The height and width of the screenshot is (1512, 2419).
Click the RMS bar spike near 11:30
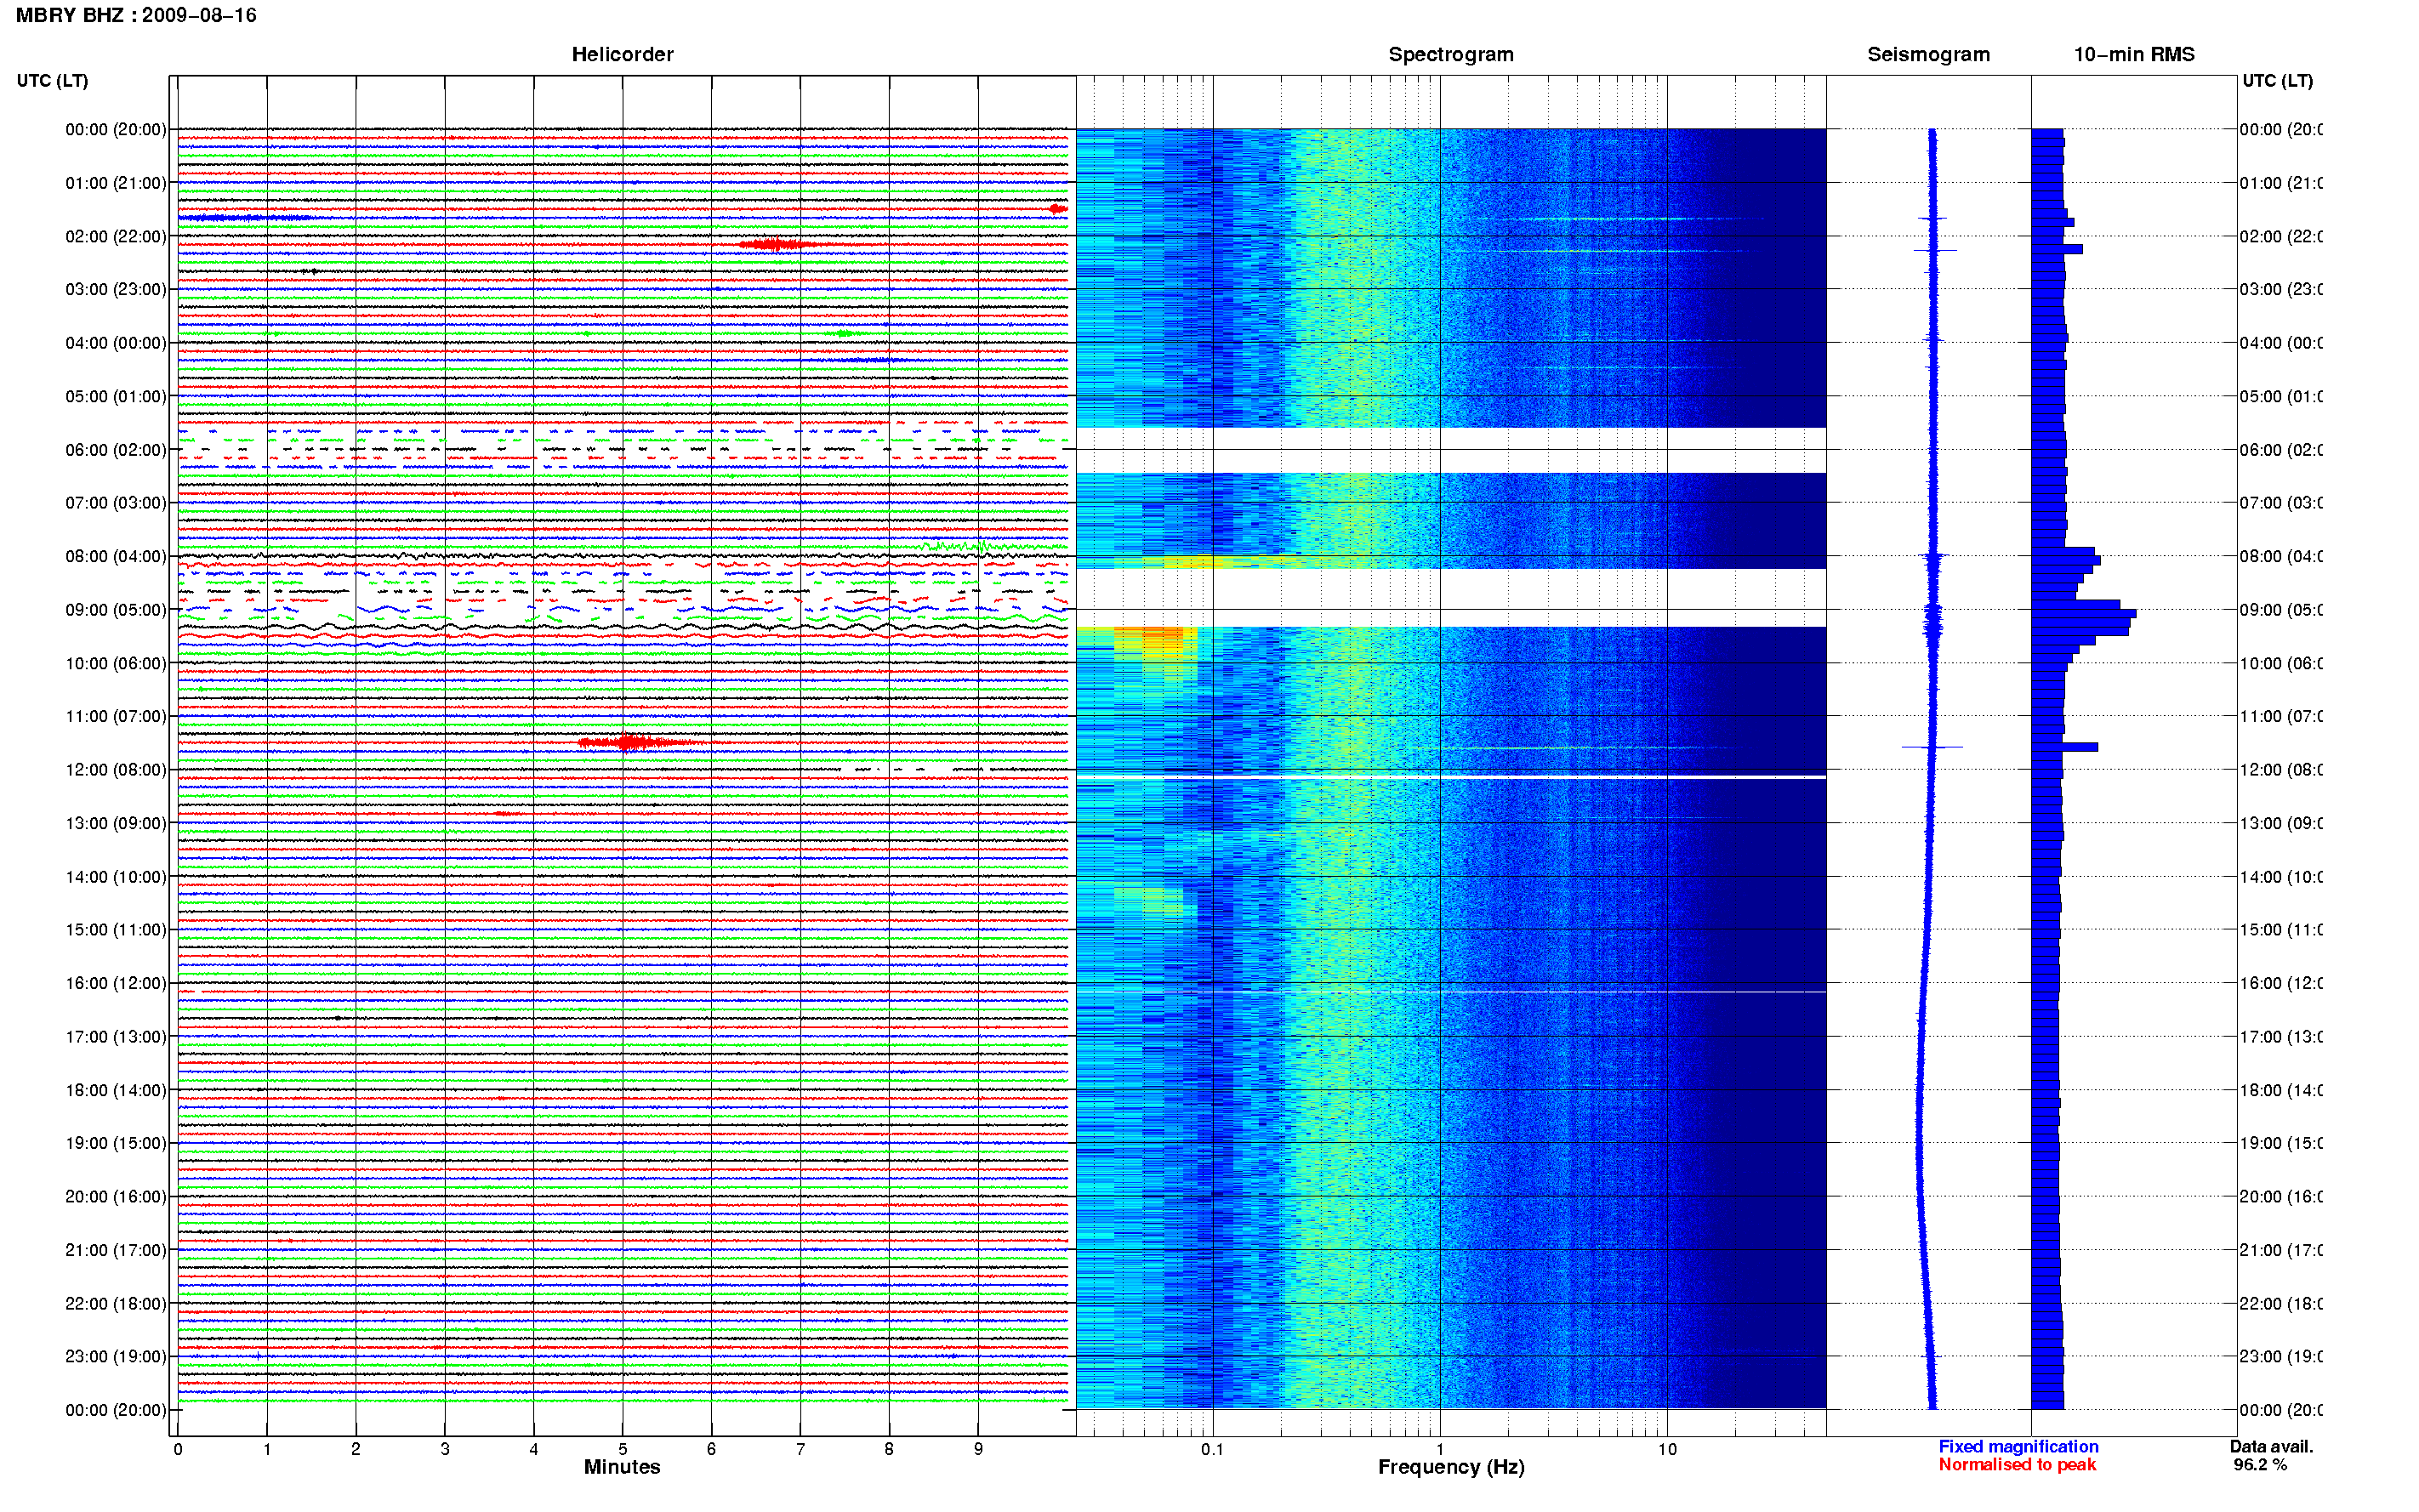point(2064,747)
